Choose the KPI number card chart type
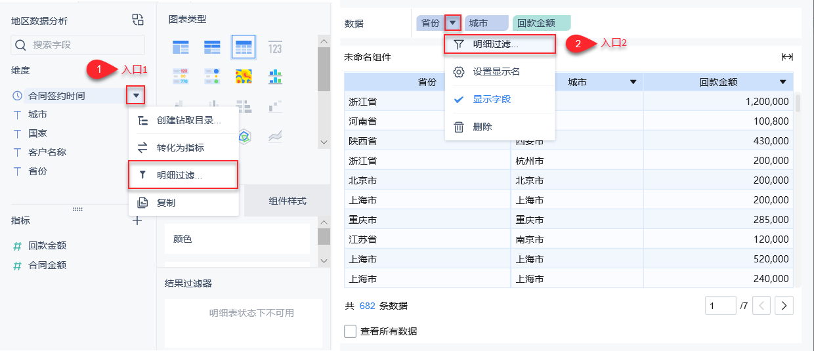 275,47
